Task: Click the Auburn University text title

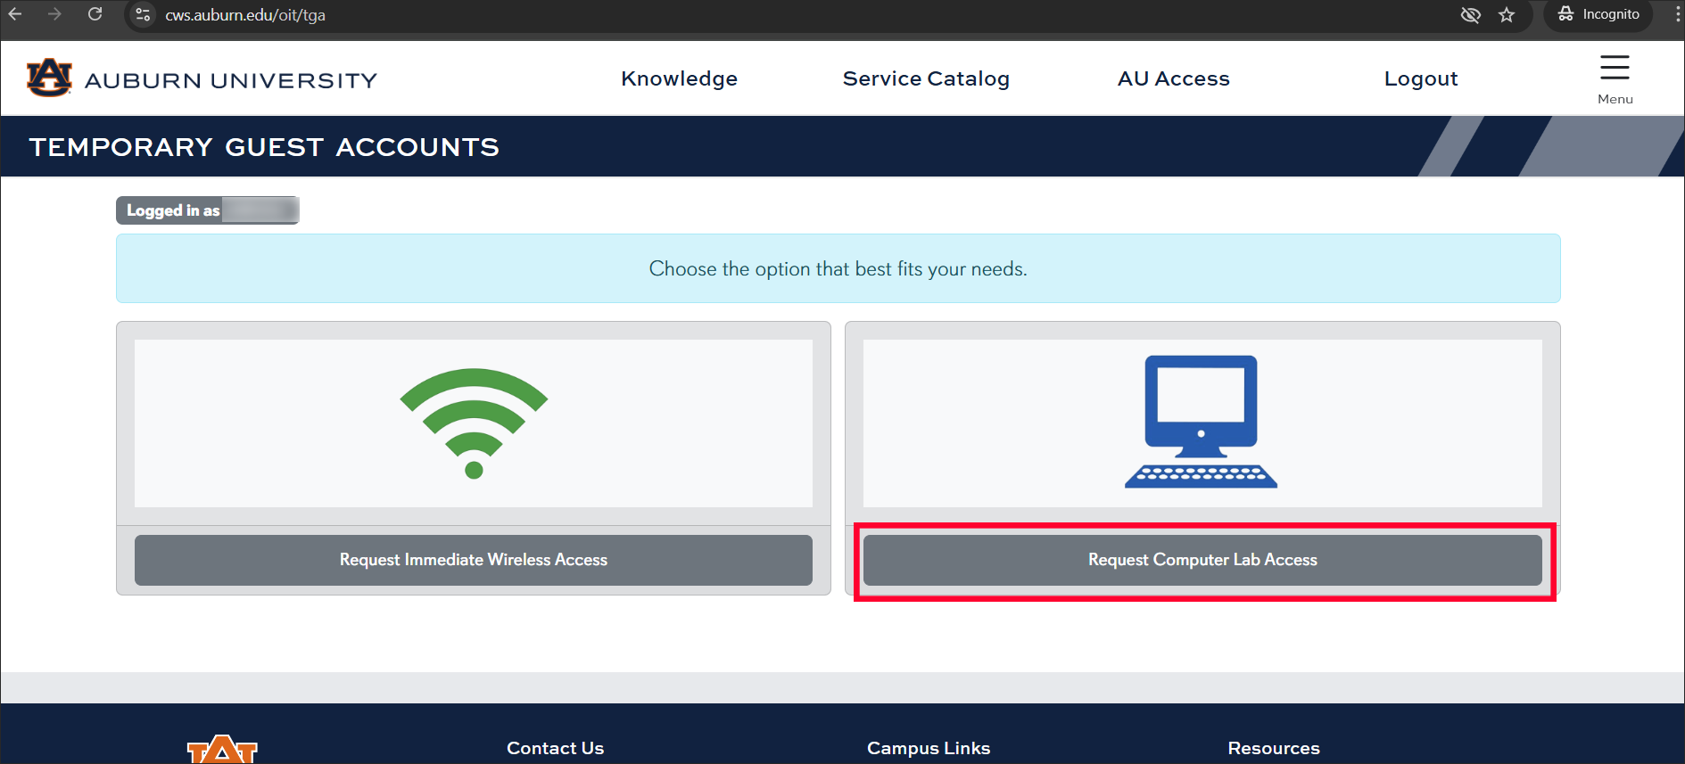Action: [x=231, y=80]
